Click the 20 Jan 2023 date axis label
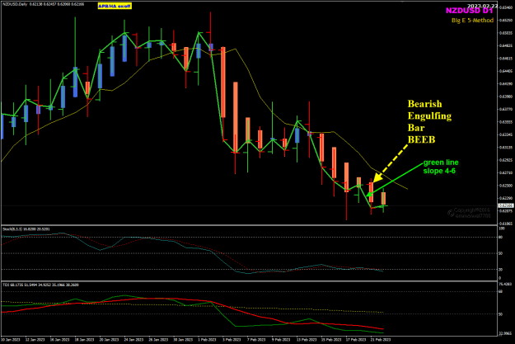This screenshot has height=344, width=515. [109, 339]
